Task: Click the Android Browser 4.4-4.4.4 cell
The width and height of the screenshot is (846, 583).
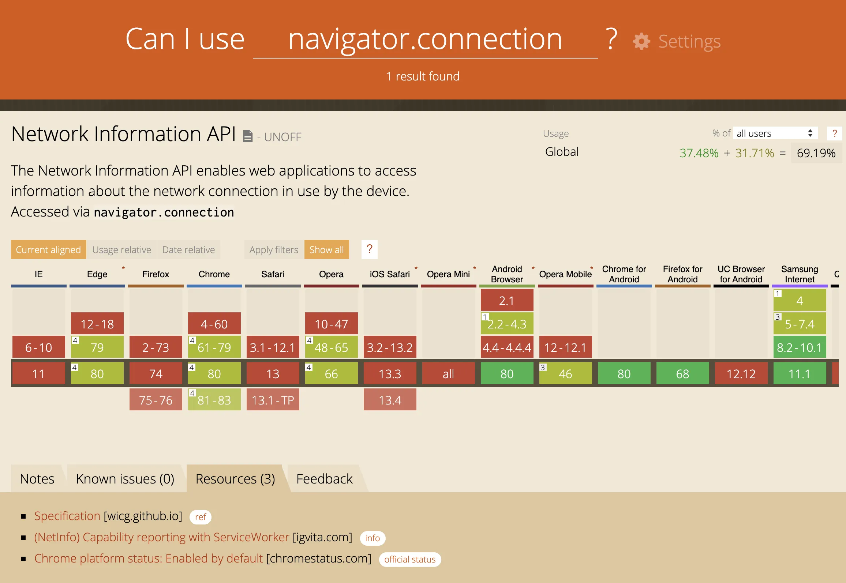Action: (x=507, y=347)
